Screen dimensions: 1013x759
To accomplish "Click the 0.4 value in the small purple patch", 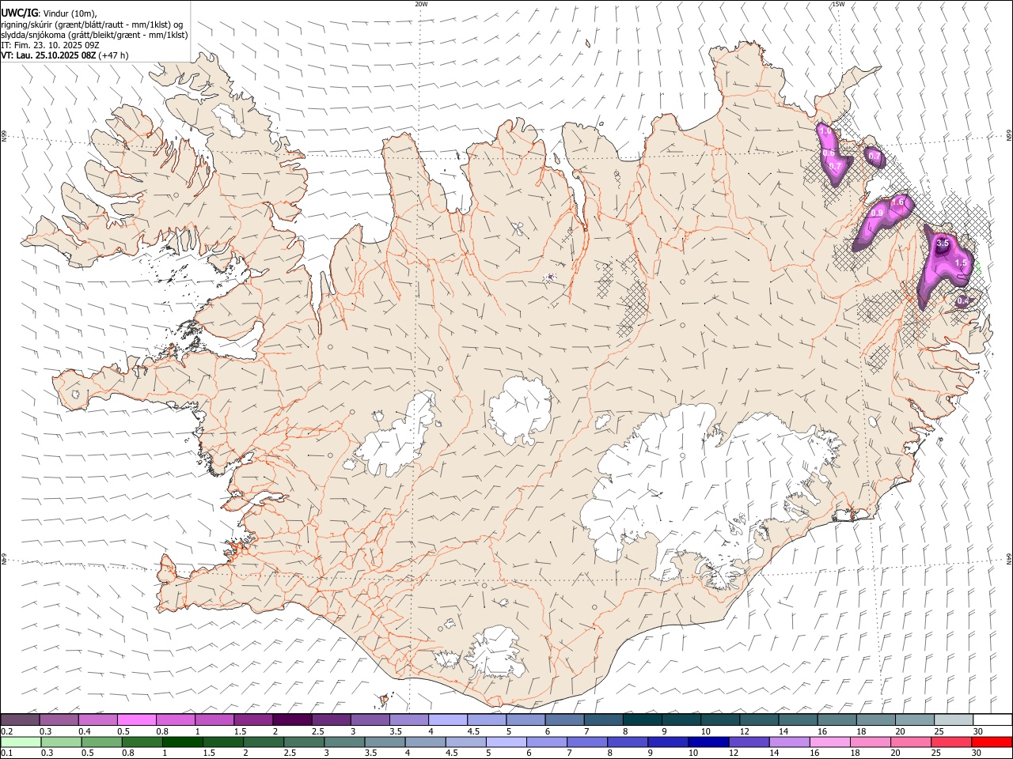I will [x=962, y=301].
